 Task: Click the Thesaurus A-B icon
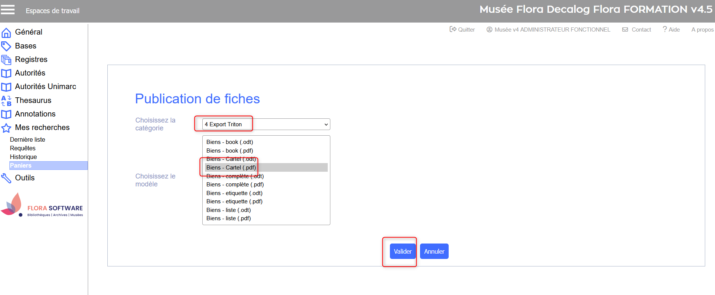point(6,101)
